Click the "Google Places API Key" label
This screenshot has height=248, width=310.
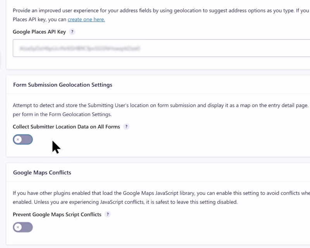pos(39,32)
